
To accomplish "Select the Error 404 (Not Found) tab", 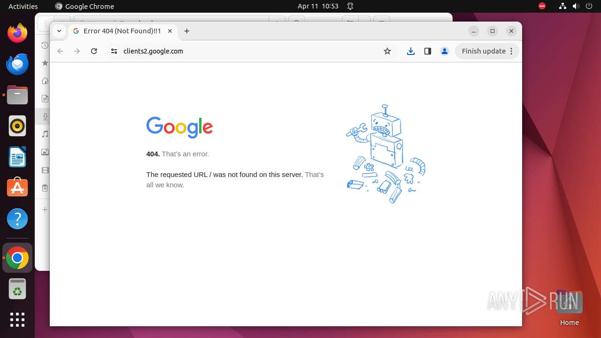I will tap(123, 31).
